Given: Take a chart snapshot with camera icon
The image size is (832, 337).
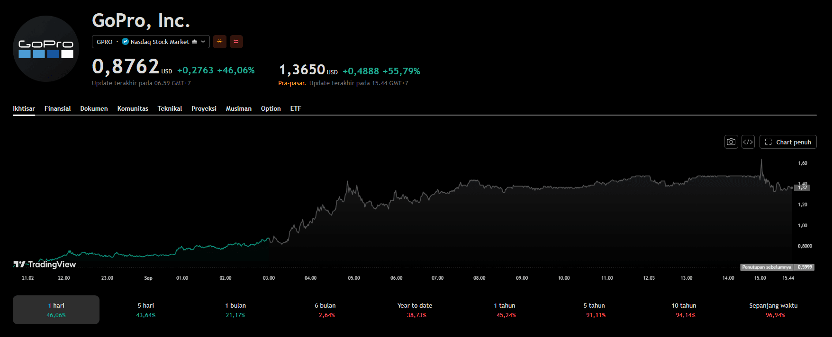Looking at the screenshot, I should [x=731, y=142].
